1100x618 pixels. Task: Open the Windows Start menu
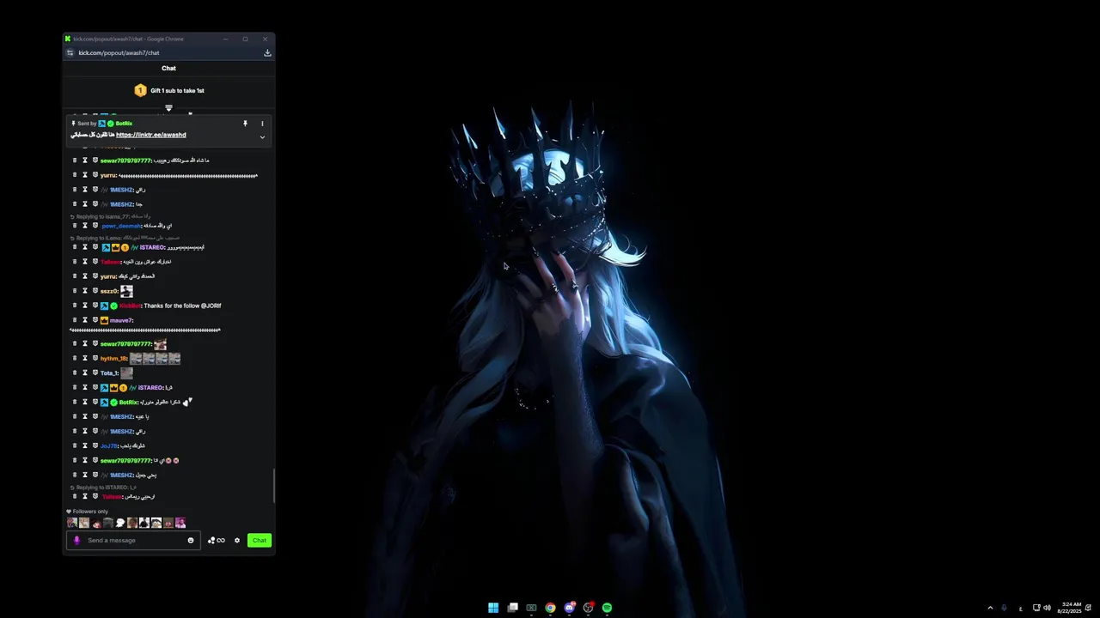(493, 608)
